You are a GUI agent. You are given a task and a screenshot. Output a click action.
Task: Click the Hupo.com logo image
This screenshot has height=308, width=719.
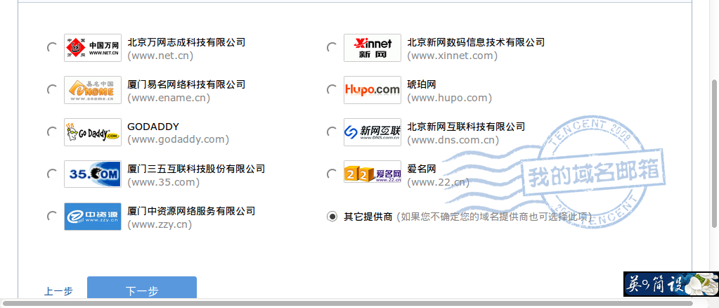[x=373, y=90]
